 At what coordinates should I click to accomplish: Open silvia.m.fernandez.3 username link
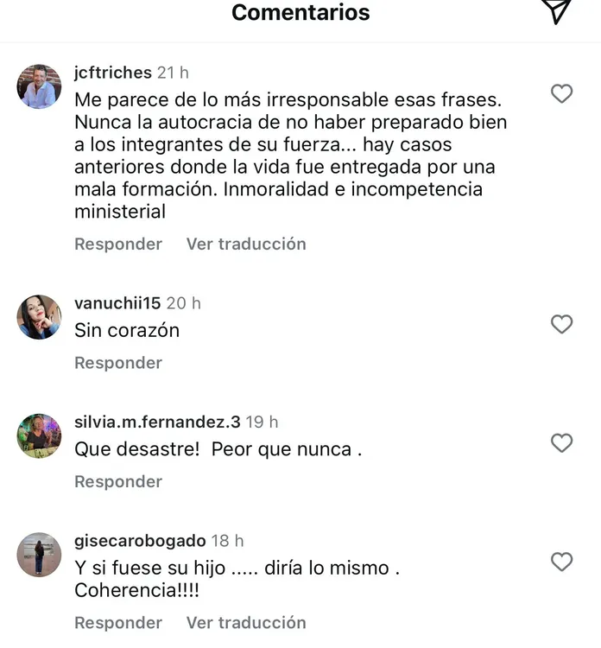157,422
